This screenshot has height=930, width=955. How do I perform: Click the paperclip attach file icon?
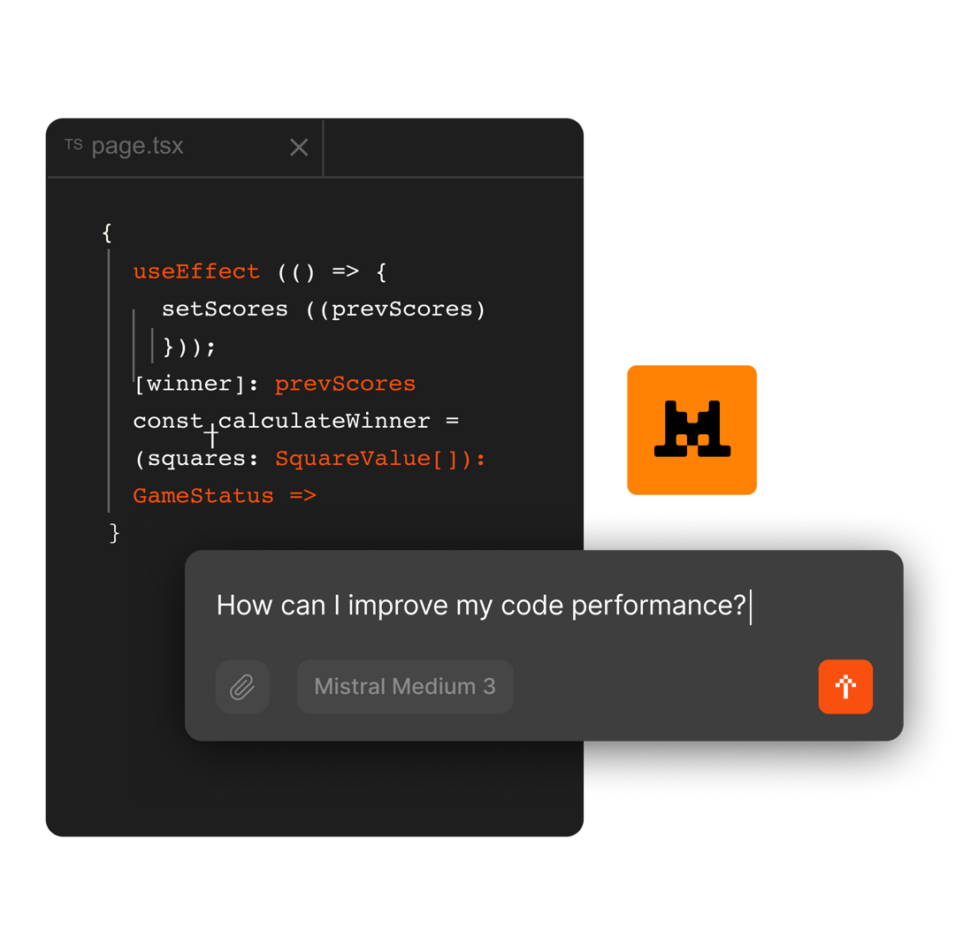click(242, 687)
